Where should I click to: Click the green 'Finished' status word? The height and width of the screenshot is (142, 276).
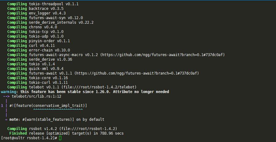pyautogui.click(x=18, y=133)
